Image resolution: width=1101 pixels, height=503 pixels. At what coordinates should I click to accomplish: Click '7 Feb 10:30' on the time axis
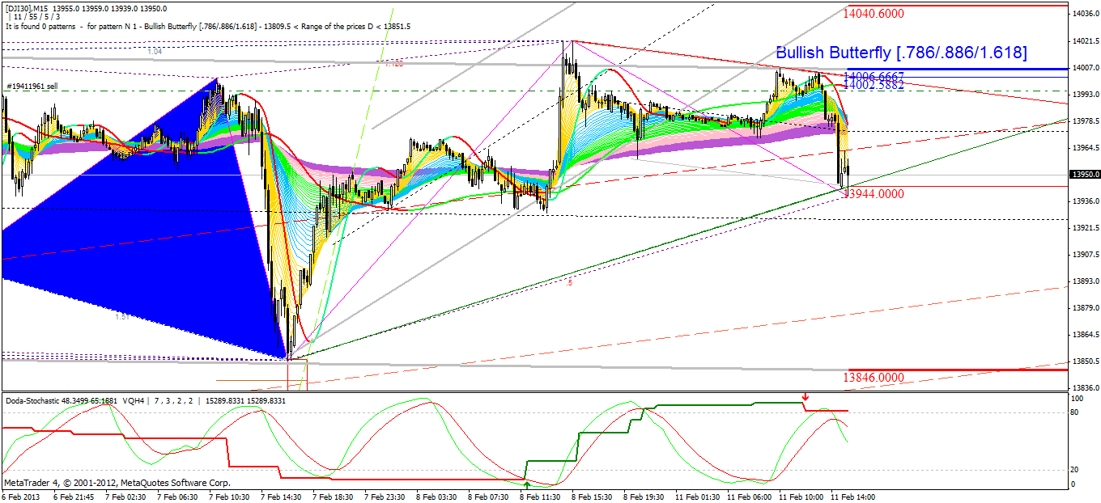coord(230,497)
